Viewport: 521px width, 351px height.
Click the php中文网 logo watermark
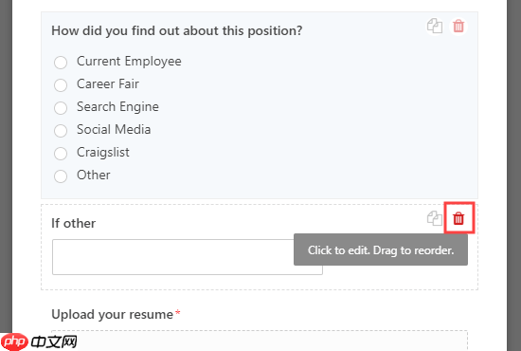[x=39, y=342]
